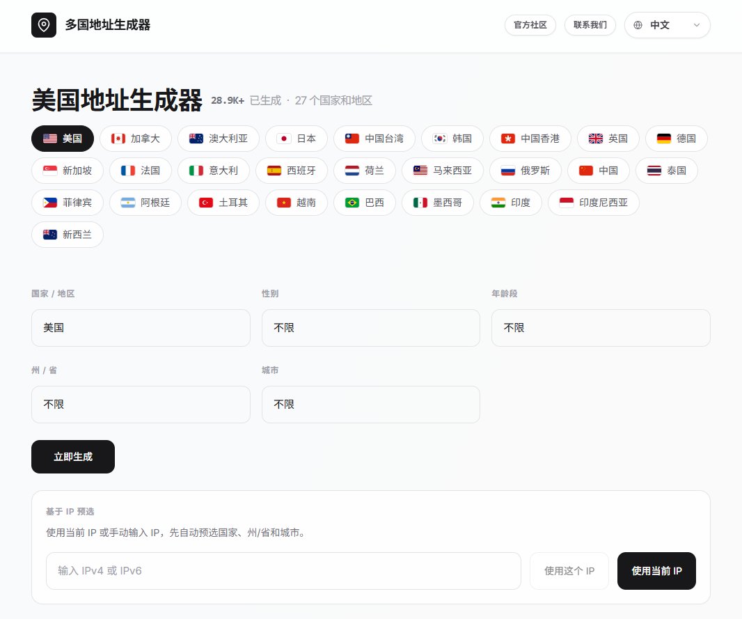Viewport: 742px width, 619px height.
Task: Click the location pin logo icon
Action: click(44, 25)
